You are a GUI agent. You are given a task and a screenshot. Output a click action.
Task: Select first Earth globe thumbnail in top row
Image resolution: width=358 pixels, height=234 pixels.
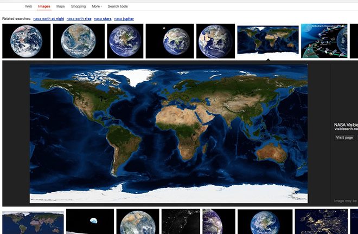pos(27,41)
